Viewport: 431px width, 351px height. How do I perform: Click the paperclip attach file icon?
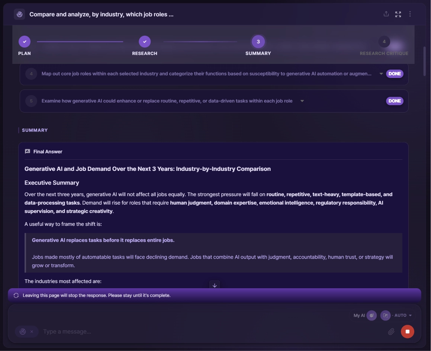coord(391,331)
